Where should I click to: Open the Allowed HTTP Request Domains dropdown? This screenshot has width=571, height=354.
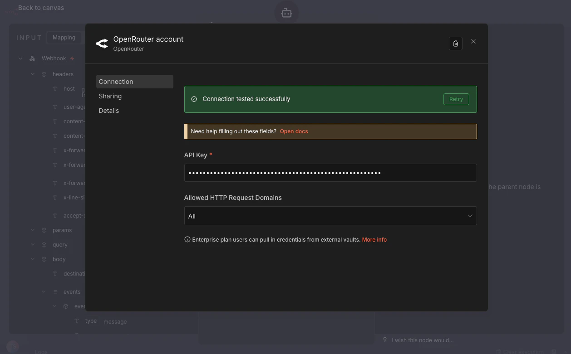point(330,216)
